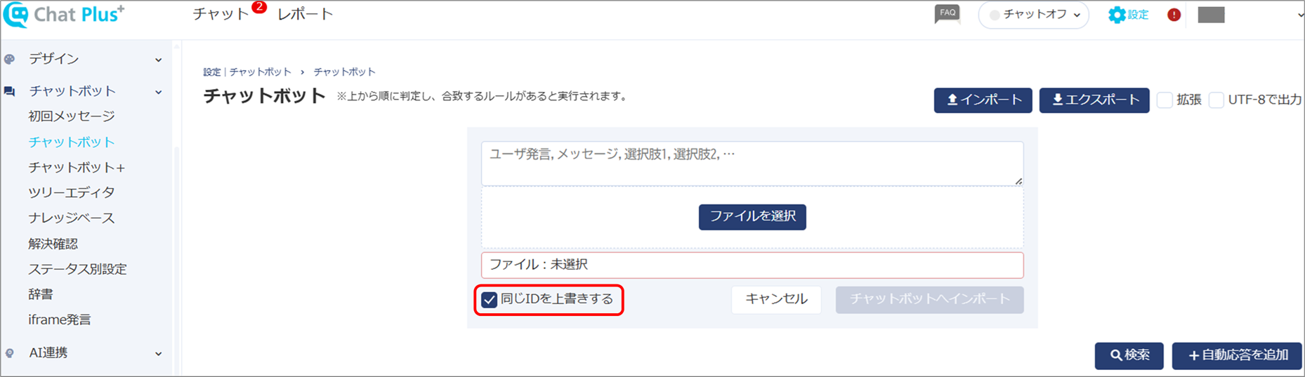Click the 自動応答を追加 button
The image size is (1305, 377).
1237,356
